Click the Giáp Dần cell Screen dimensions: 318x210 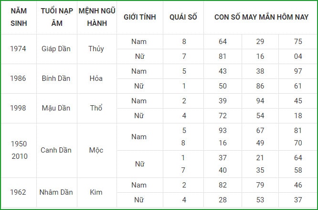click(56, 49)
